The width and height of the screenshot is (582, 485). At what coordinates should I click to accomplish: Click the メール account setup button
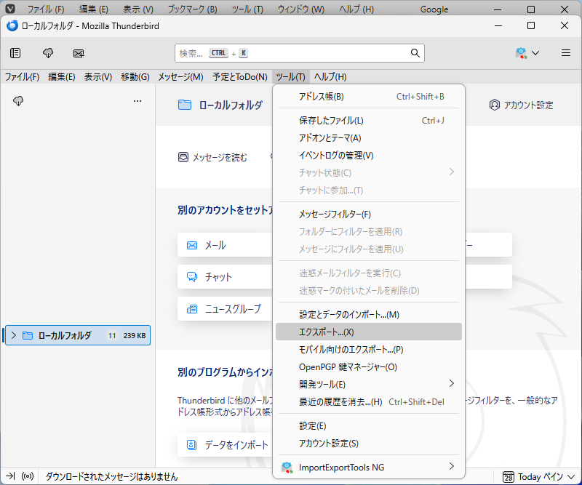pyautogui.click(x=225, y=245)
